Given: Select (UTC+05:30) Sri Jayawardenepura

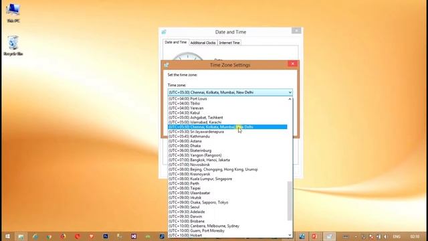Looking at the screenshot, I should (x=227, y=131).
